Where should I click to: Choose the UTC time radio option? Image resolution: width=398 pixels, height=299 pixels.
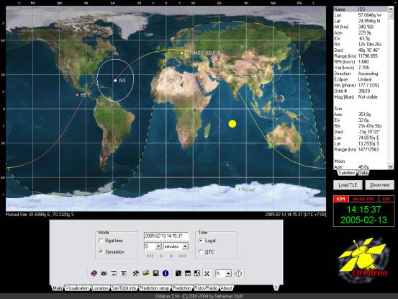pos(201,251)
